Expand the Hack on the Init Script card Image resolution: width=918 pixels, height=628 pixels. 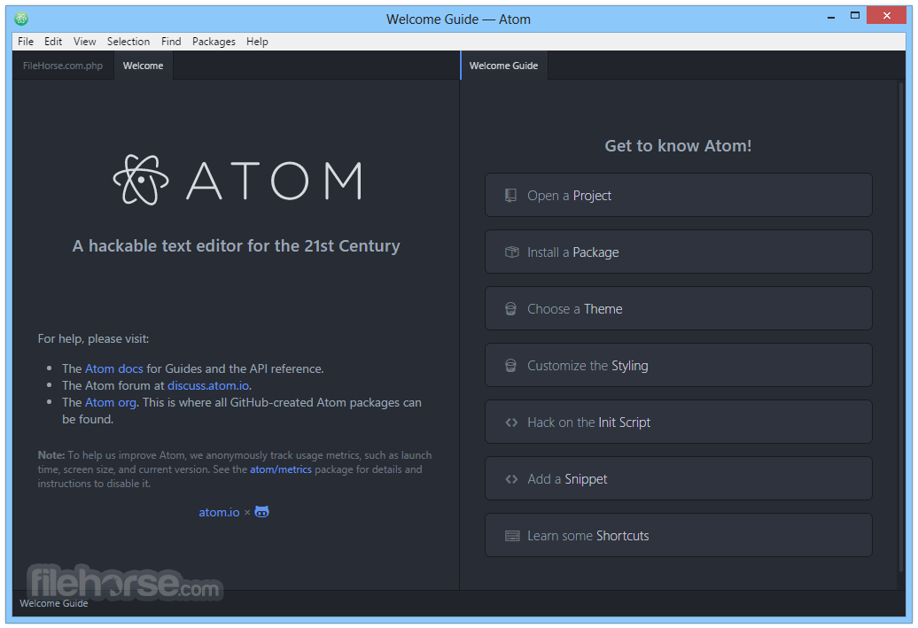(x=679, y=422)
